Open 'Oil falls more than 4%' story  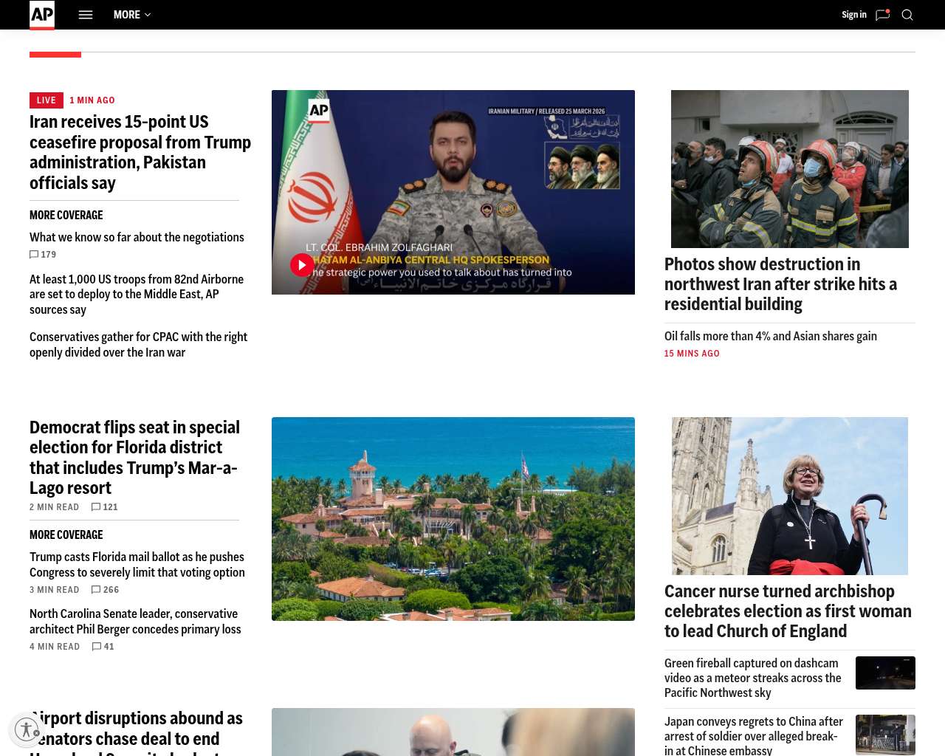point(771,336)
